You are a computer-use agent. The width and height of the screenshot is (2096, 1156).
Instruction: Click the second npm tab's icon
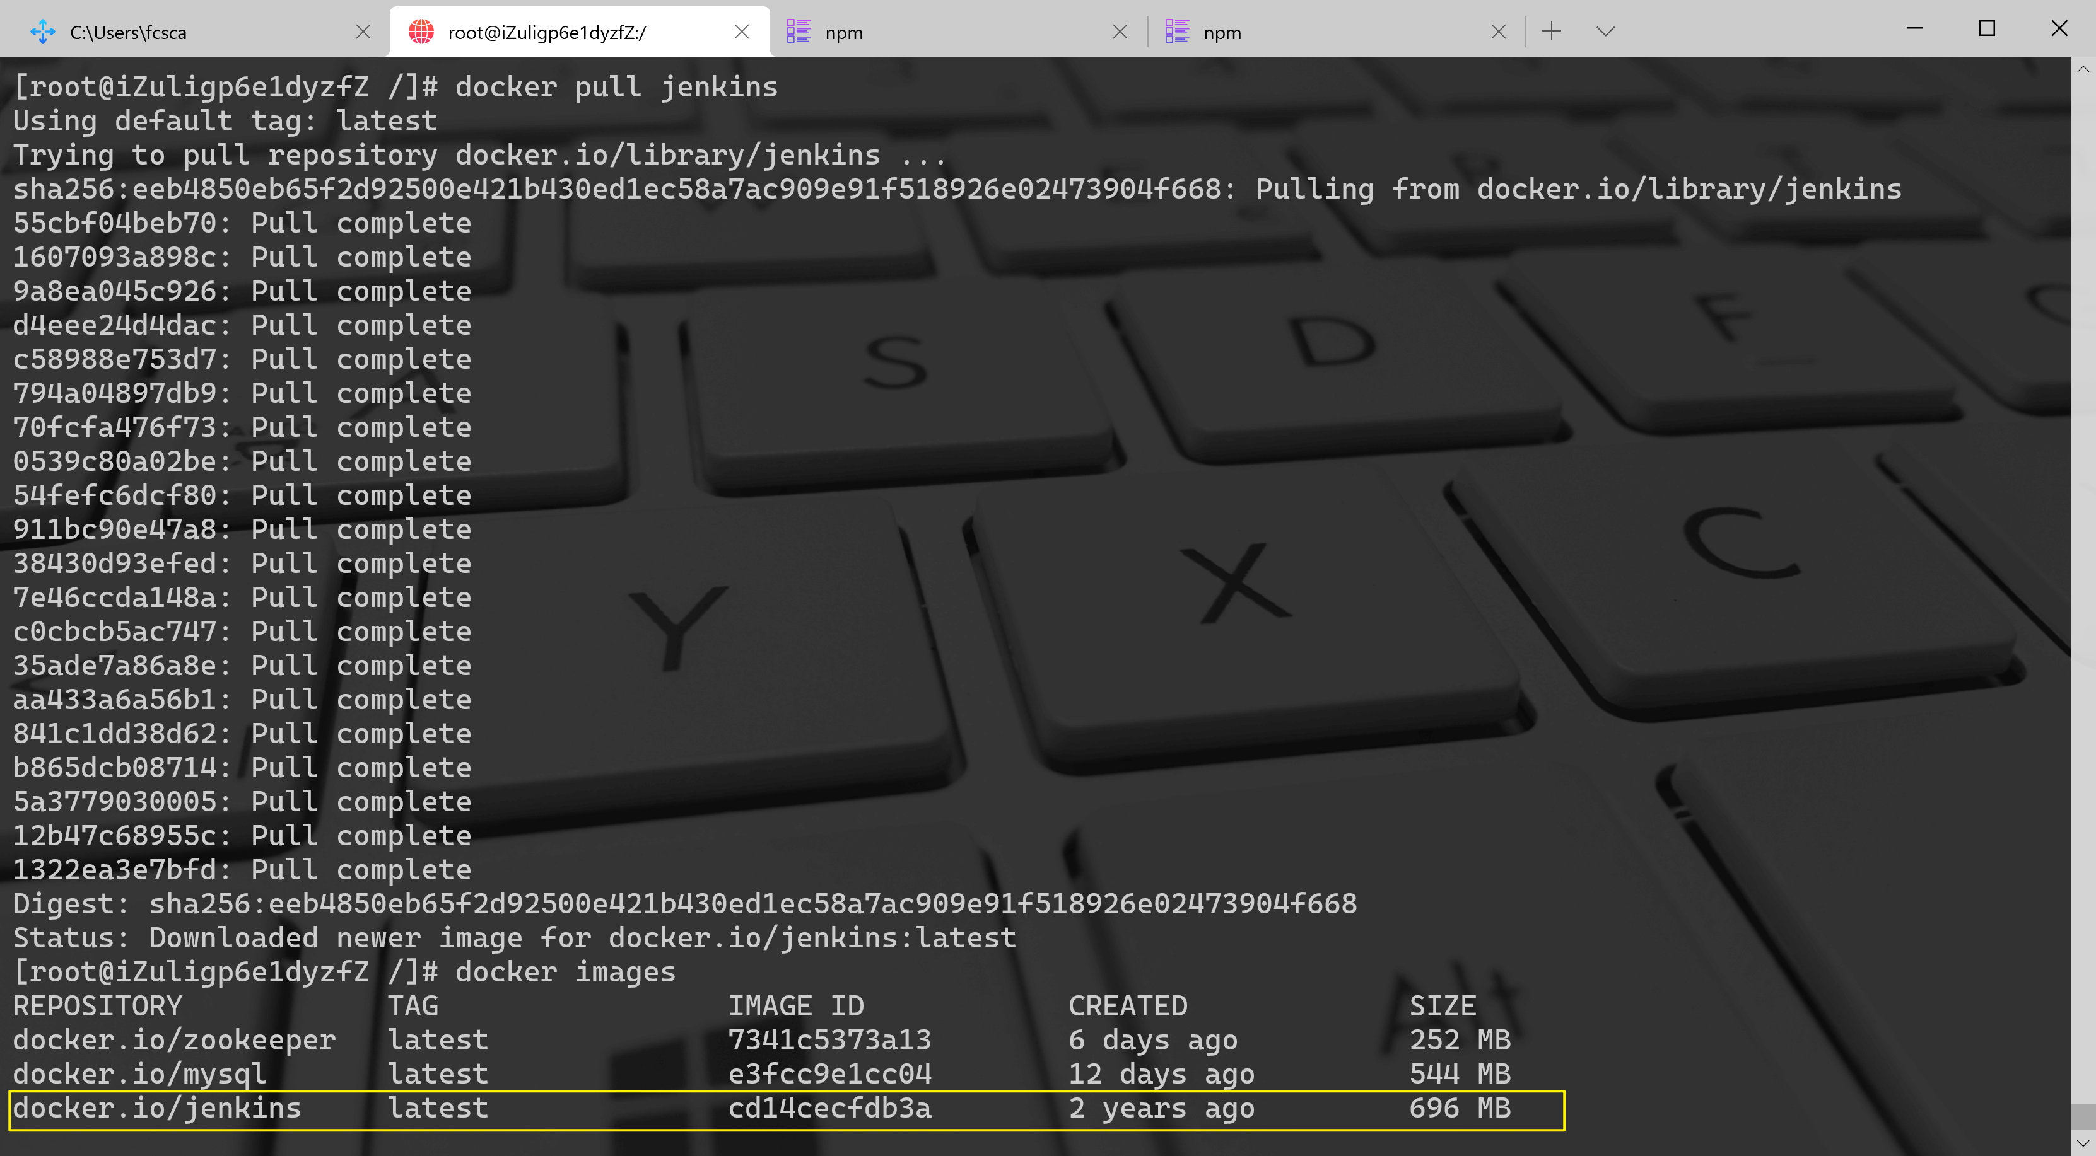[x=1176, y=32]
